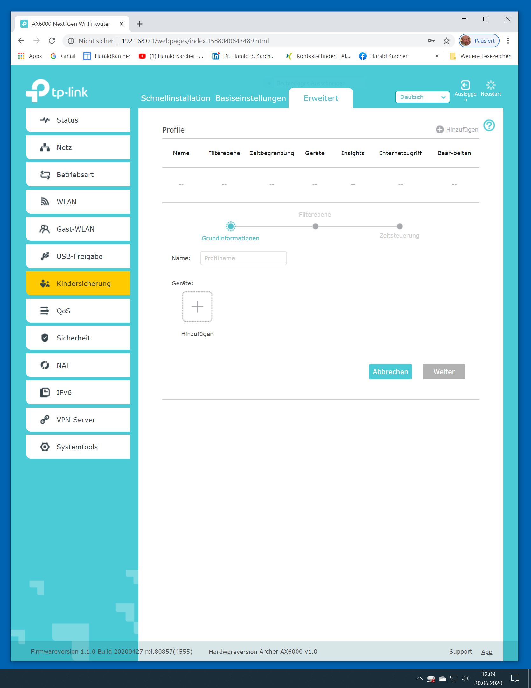Open the HaraldKarcher bookmark

(107, 56)
